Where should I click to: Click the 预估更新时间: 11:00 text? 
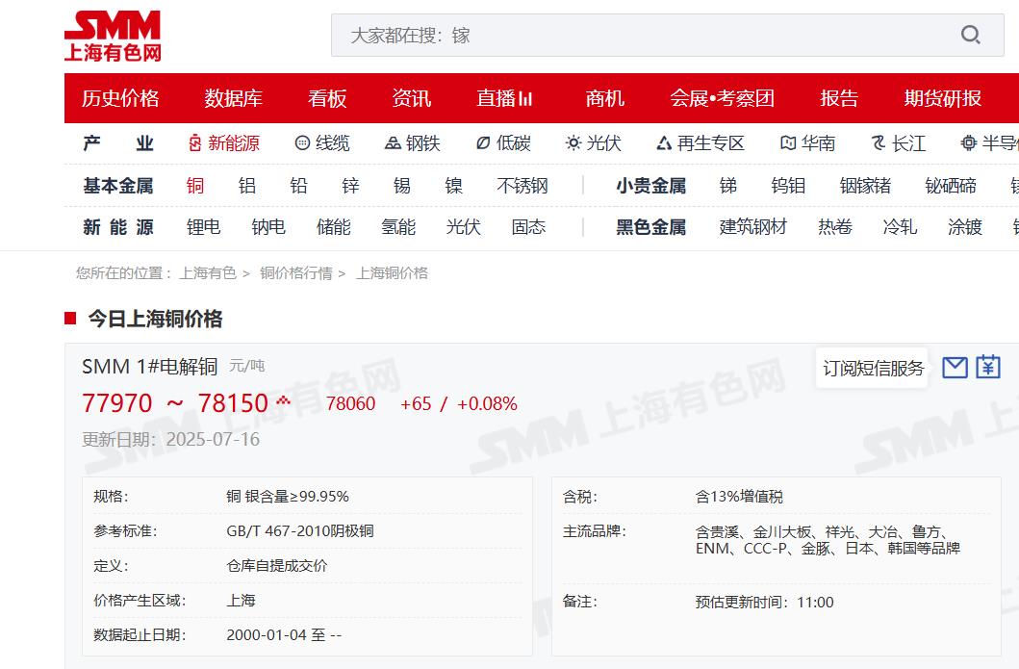pos(764,602)
